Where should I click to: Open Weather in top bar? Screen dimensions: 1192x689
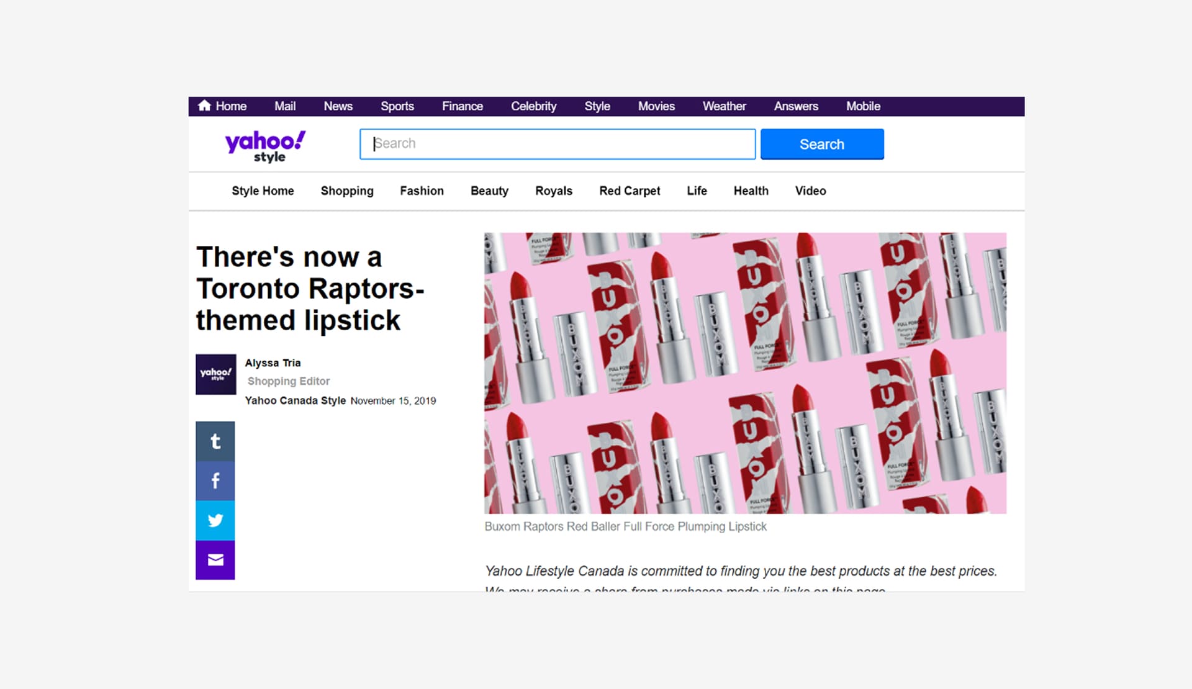tap(725, 106)
